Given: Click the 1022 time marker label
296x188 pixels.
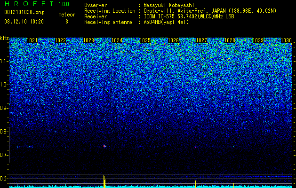Looking at the screenshot, I should 60,40.
